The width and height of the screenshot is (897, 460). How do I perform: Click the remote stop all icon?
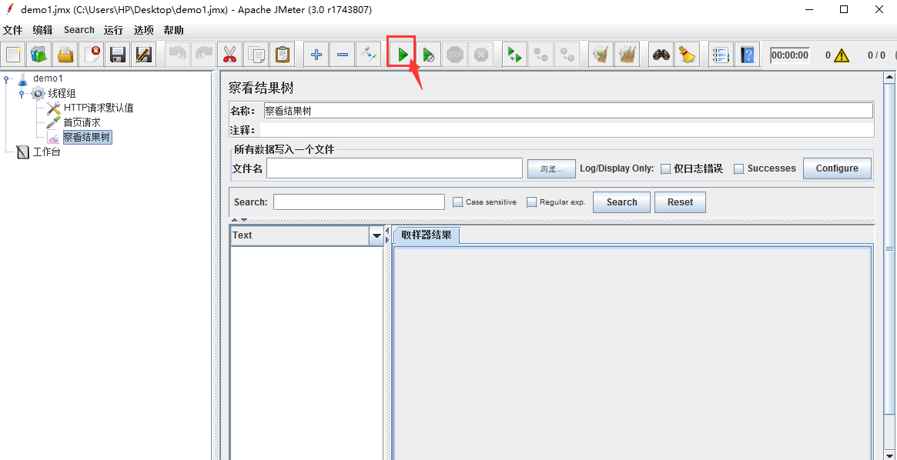coord(541,55)
